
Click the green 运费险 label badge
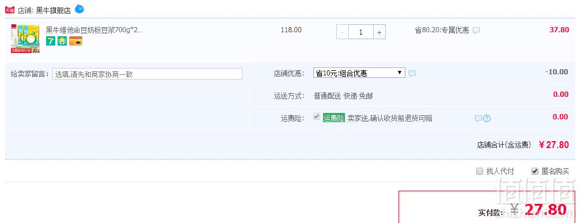tap(334, 118)
